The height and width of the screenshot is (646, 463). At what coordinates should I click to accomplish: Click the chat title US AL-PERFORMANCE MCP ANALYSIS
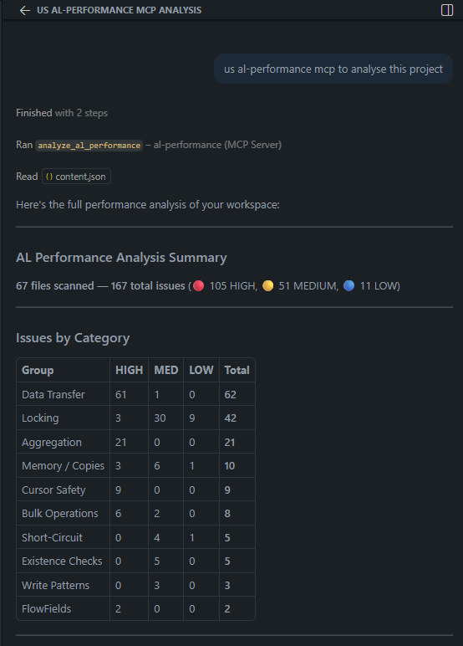[119, 10]
